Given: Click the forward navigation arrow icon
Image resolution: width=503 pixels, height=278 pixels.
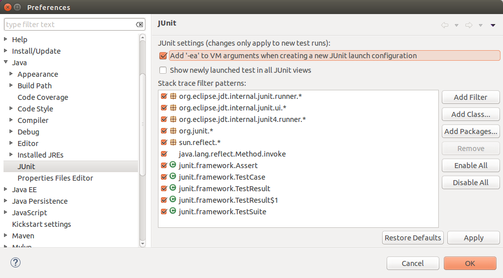Looking at the screenshot, I should click(469, 25).
